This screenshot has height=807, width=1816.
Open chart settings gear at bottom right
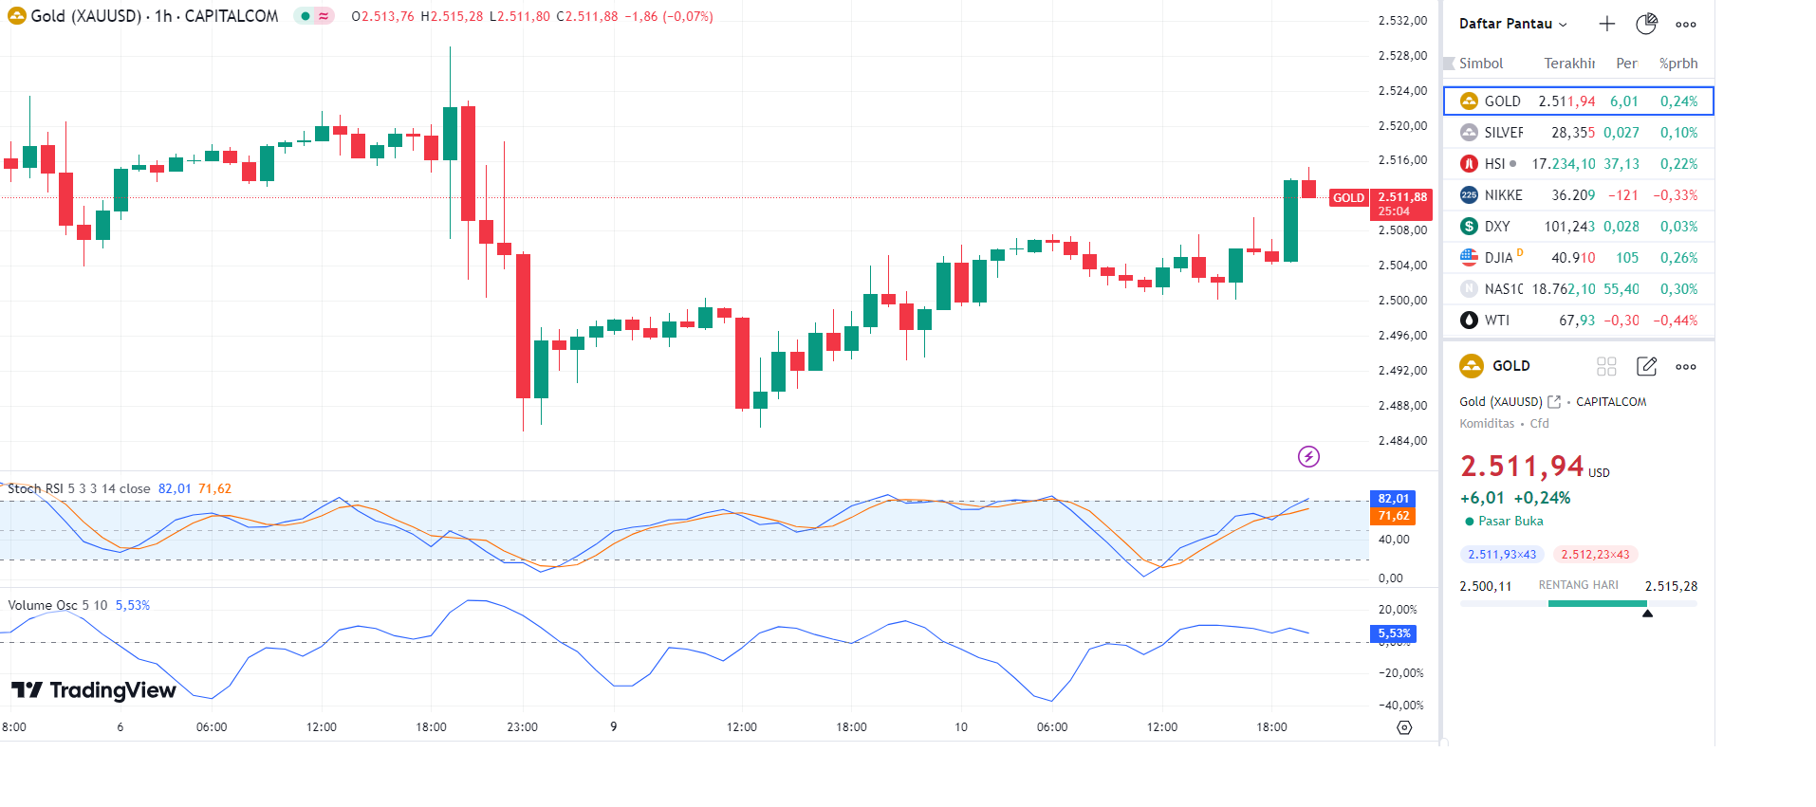(1404, 727)
